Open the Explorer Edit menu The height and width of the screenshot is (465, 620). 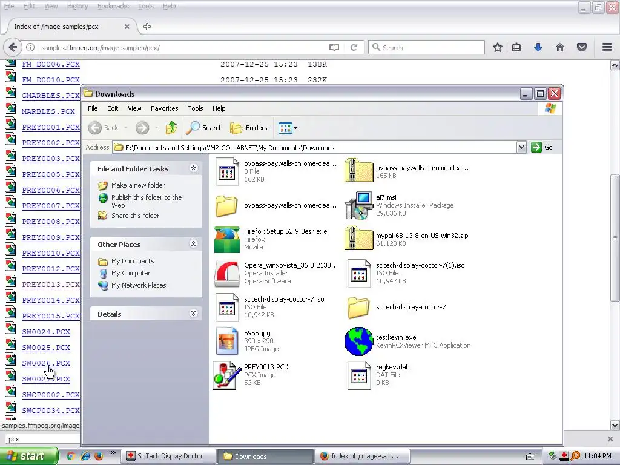tap(113, 108)
